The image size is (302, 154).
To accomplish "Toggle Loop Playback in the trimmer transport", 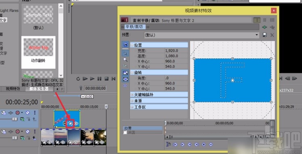I will tap(78, 79).
